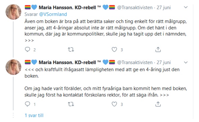Open the first tweet's chevron options menu
The image size is (199, 122).
click(186, 7)
